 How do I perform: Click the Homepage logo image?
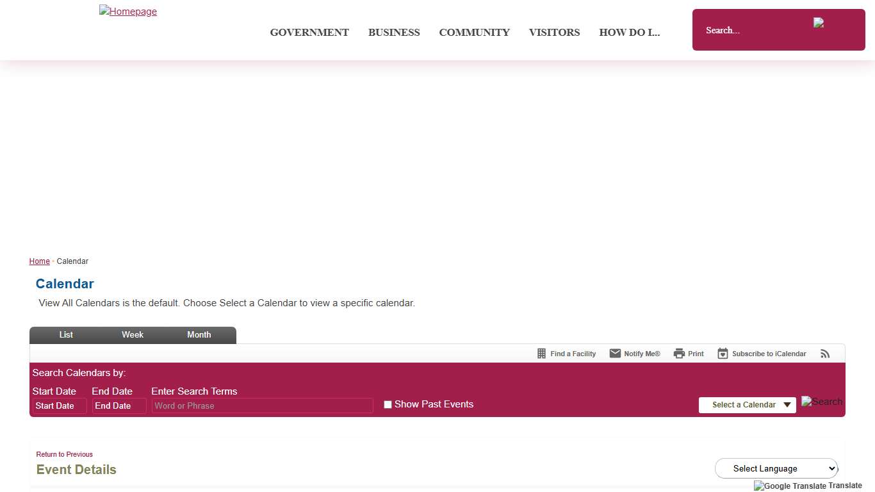pos(128,12)
